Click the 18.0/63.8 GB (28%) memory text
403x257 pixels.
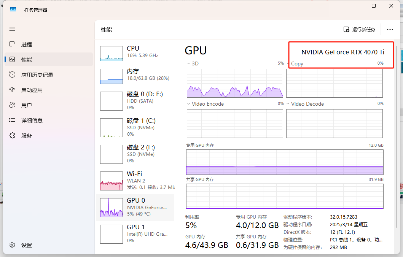tap(148, 78)
